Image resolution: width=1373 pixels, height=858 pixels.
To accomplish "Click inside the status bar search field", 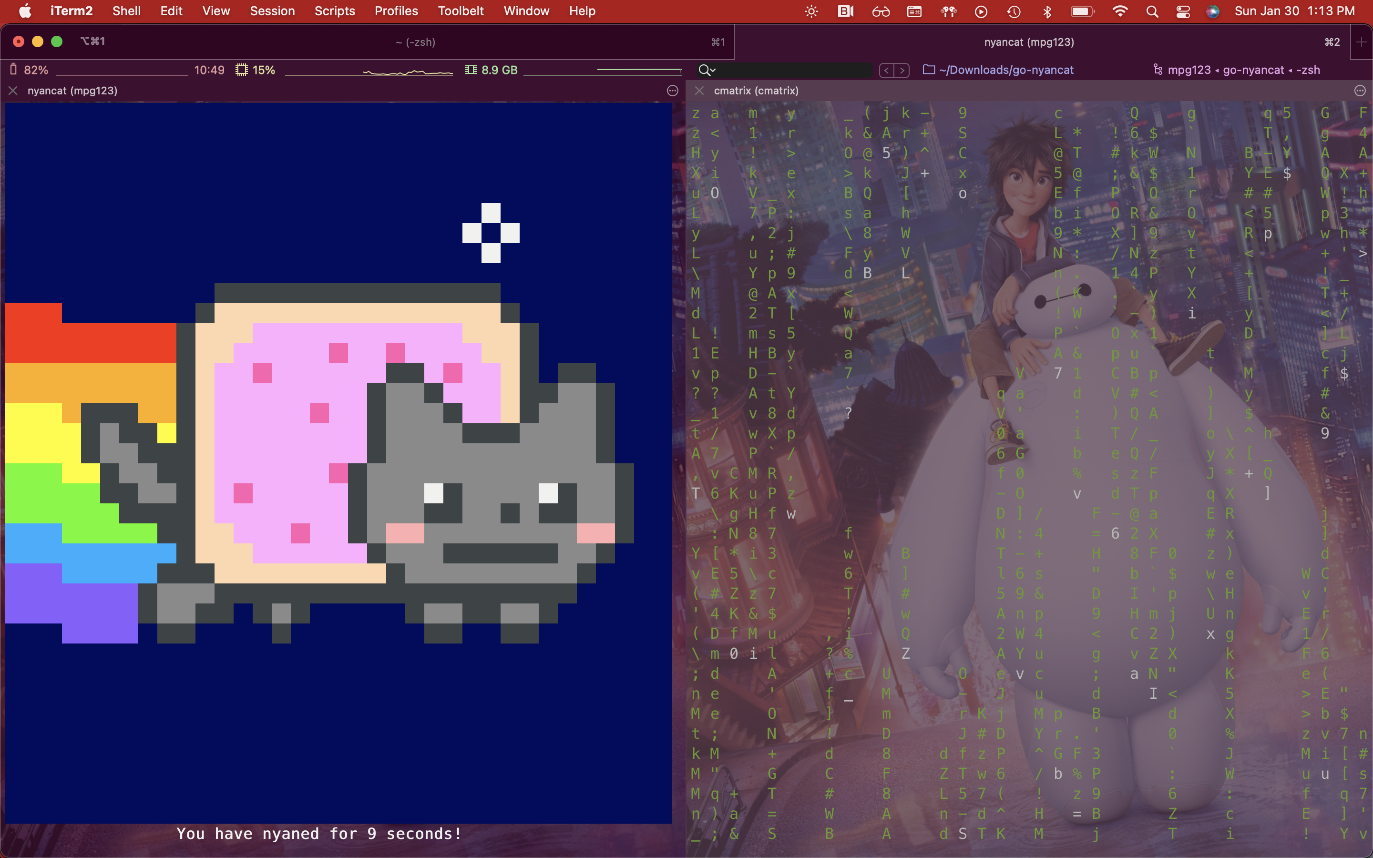I will [x=794, y=70].
